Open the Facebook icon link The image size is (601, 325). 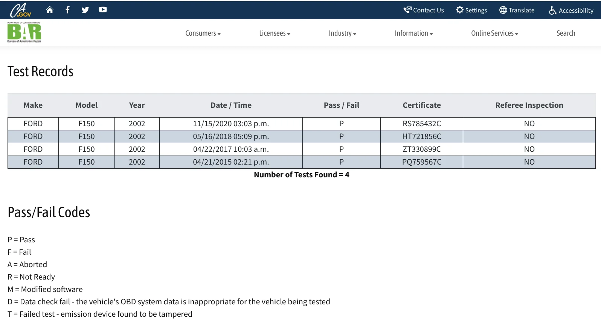click(67, 10)
